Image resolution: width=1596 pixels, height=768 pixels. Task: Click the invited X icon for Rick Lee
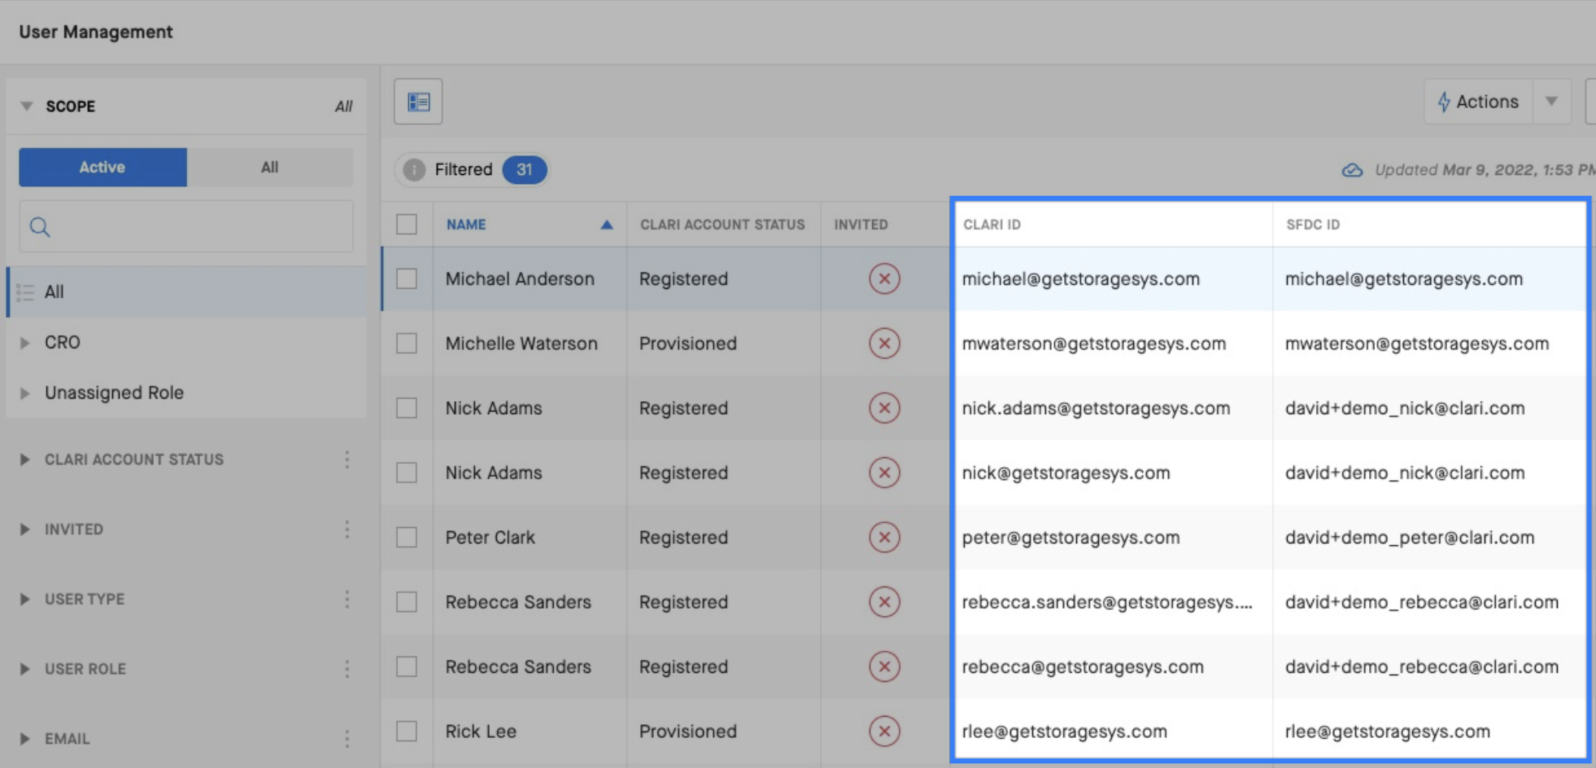point(884,731)
